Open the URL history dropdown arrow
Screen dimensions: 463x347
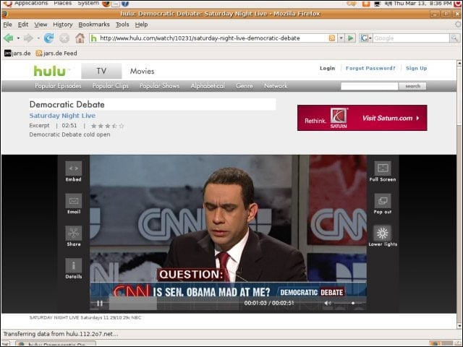pos(341,38)
